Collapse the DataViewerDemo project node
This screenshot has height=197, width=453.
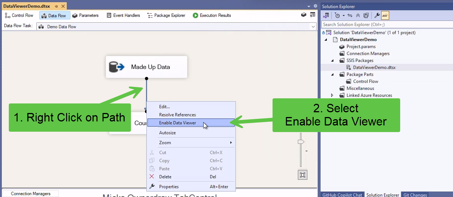point(326,40)
